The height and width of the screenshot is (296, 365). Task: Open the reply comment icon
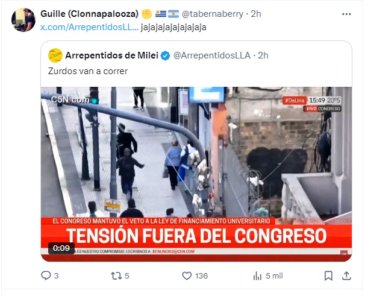pyautogui.click(x=46, y=276)
